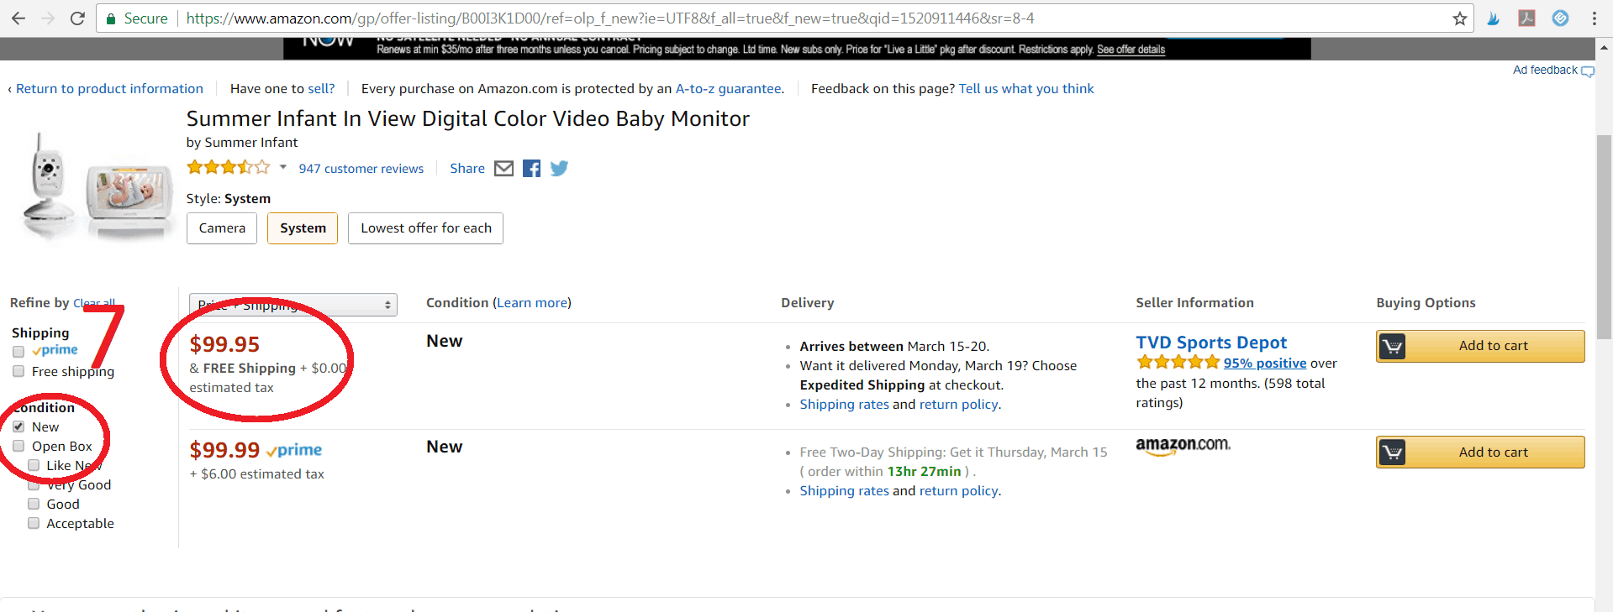The height and width of the screenshot is (612, 1613).
Task: Switch to the Camera style tab
Action: (221, 228)
